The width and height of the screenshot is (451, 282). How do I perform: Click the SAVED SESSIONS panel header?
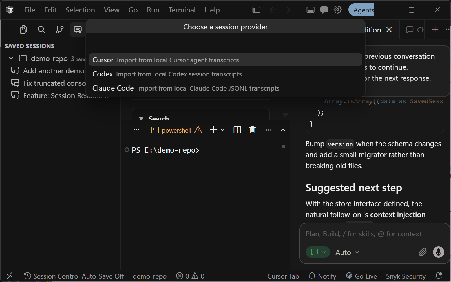click(x=30, y=46)
